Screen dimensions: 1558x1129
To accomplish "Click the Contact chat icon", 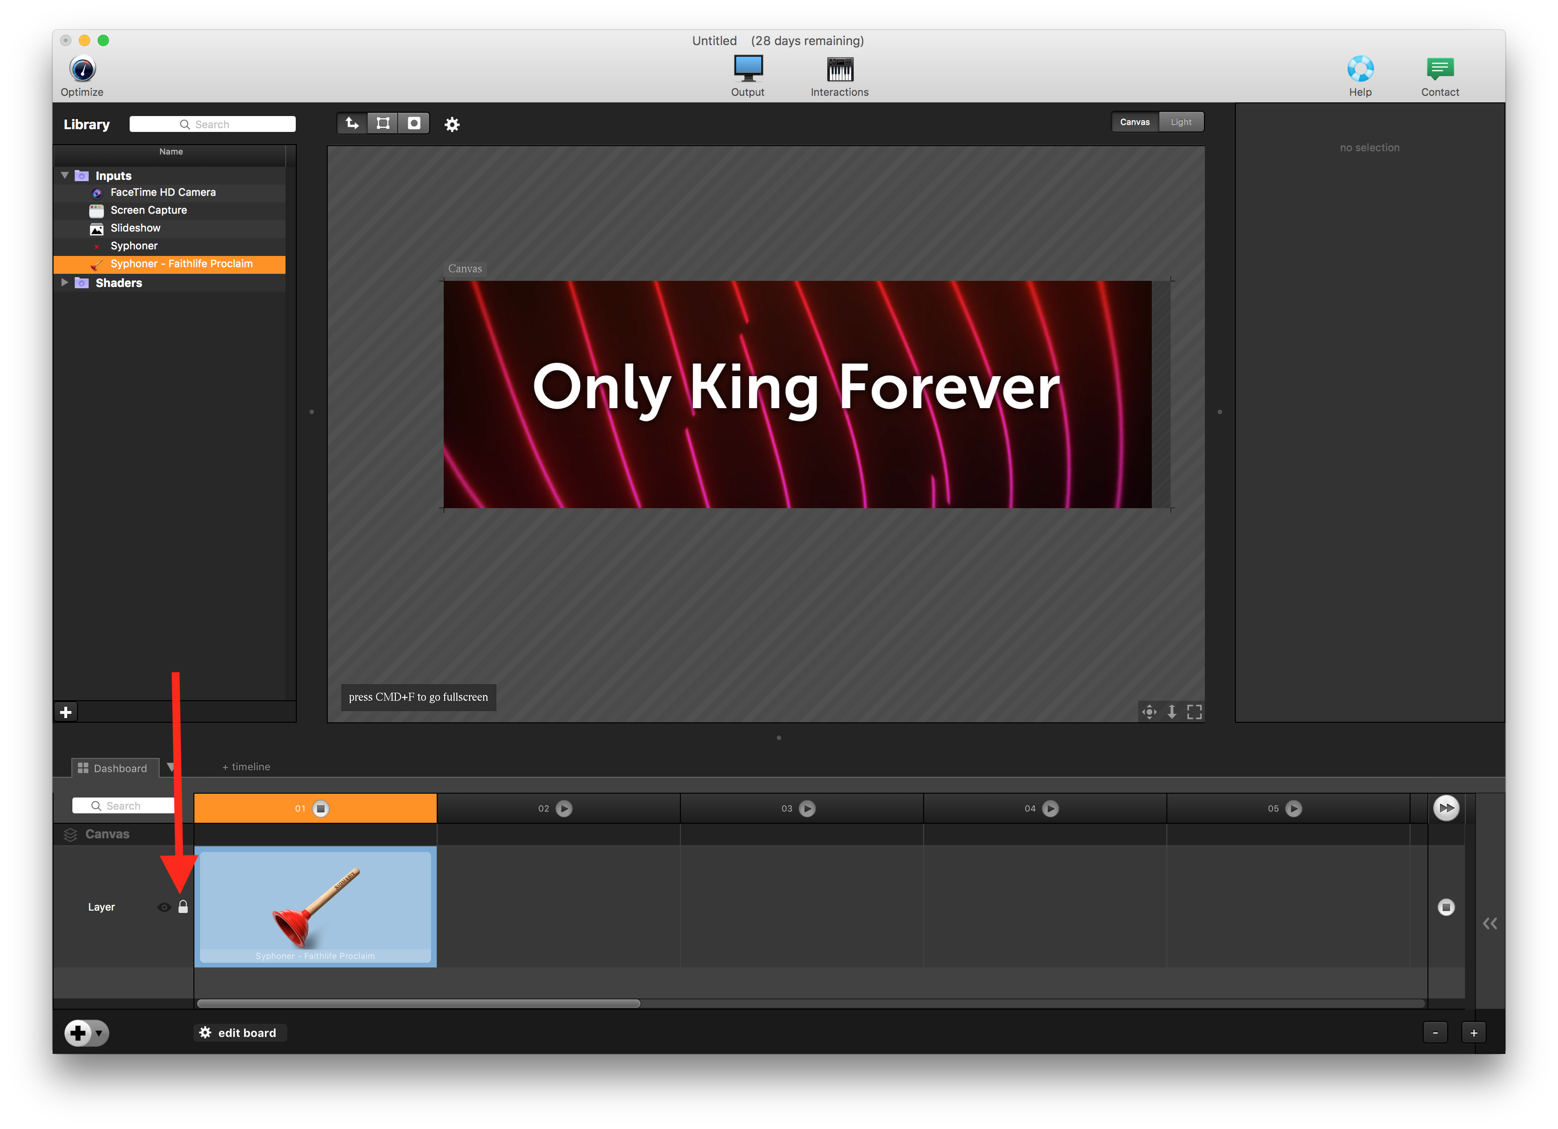I will pyautogui.click(x=1440, y=69).
